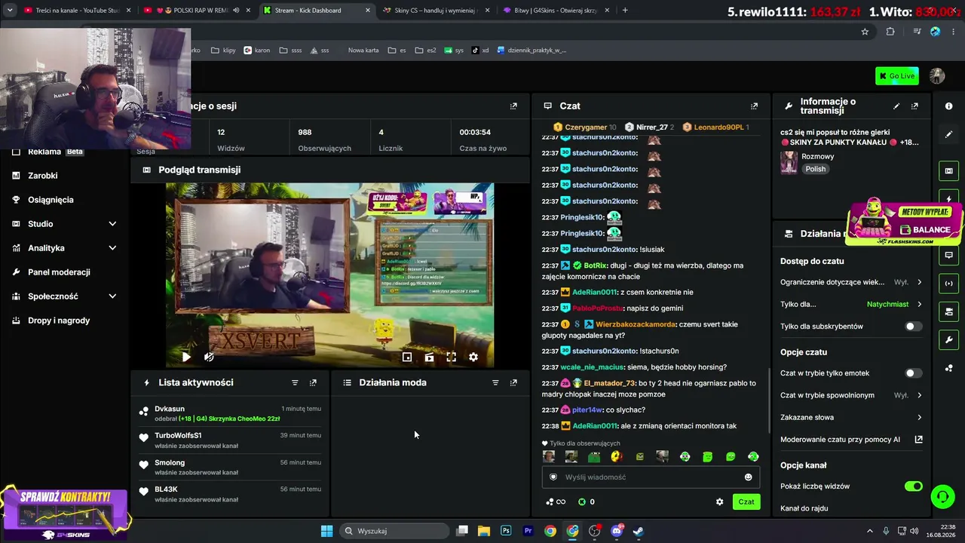Send message with Czat button
This screenshot has height=543, width=965.
(x=746, y=502)
